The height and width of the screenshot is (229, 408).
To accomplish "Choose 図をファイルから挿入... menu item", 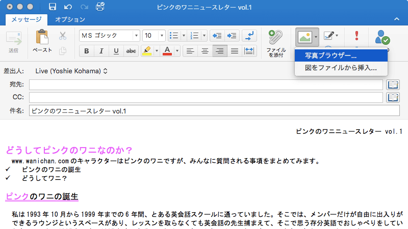I will coord(341,68).
